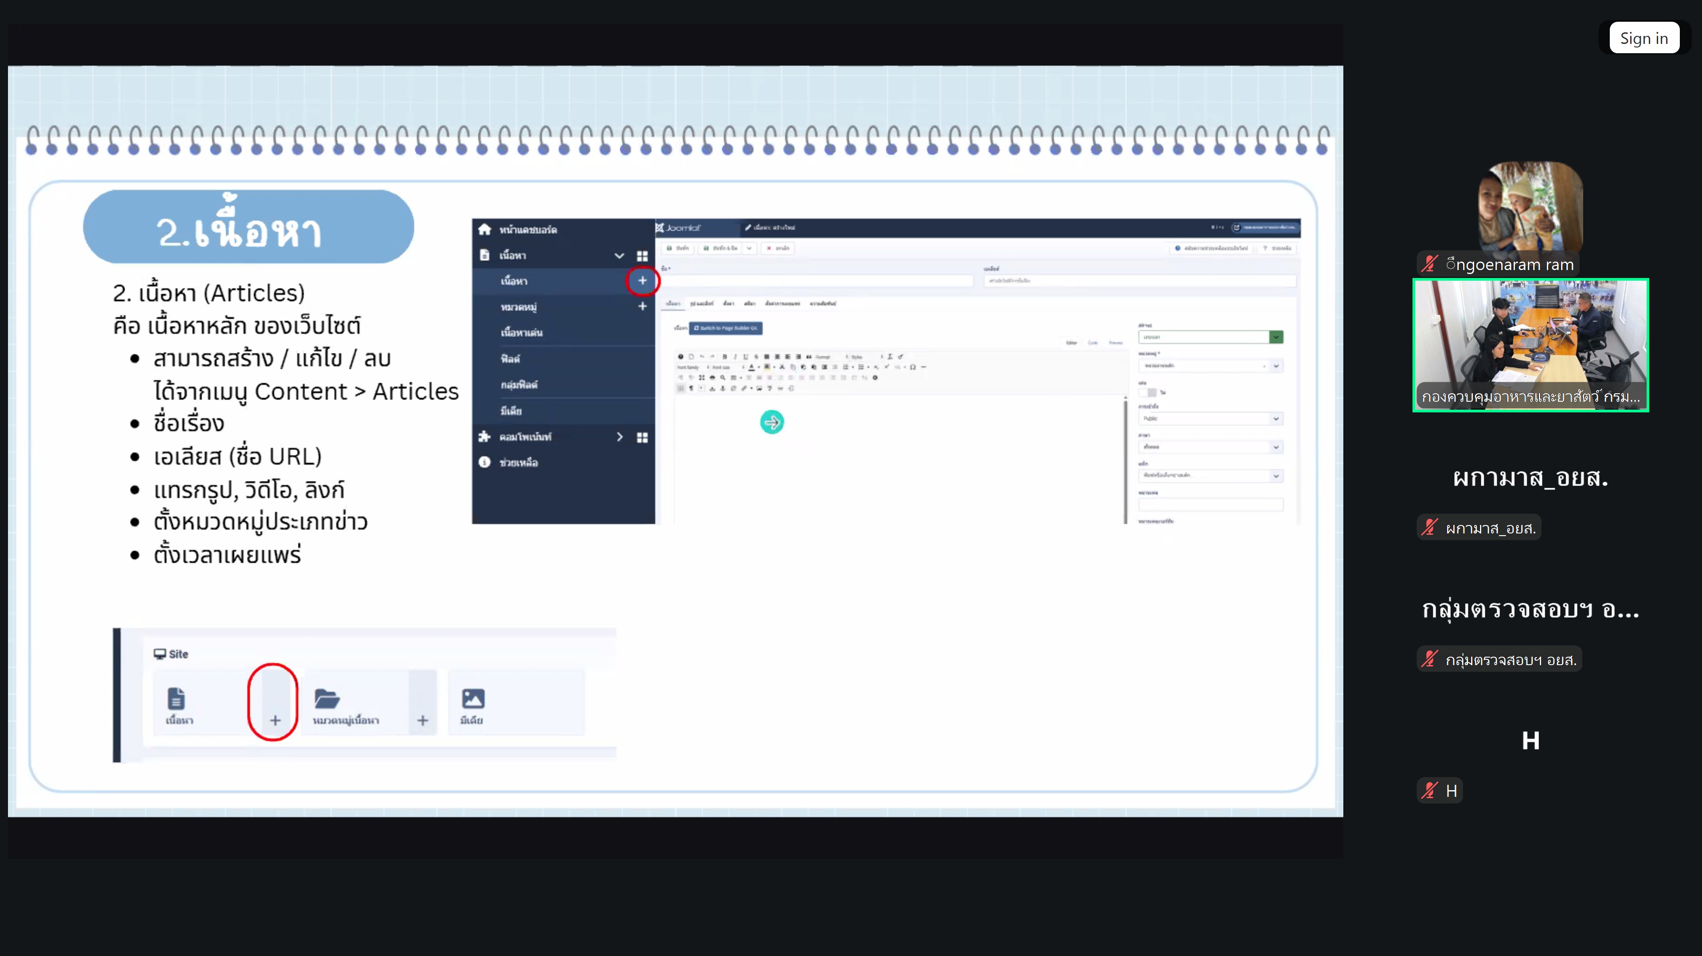The height and width of the screenshot is (956, 1702).
Task: Click the plus icon beside หมวดหมู่ in sidebar
Action: click(642, 306)
